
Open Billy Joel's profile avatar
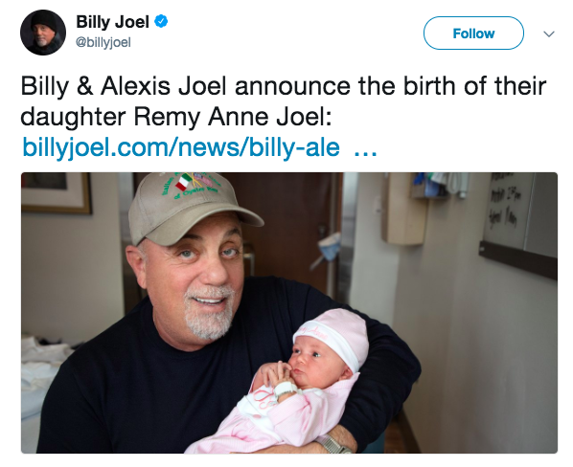coord(43,33)
